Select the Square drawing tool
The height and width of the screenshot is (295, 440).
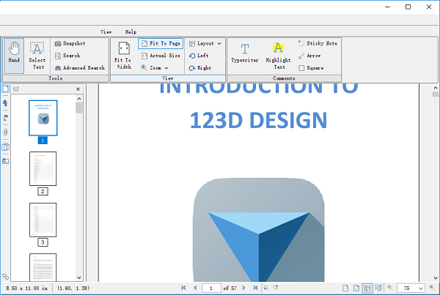(311, 68)
